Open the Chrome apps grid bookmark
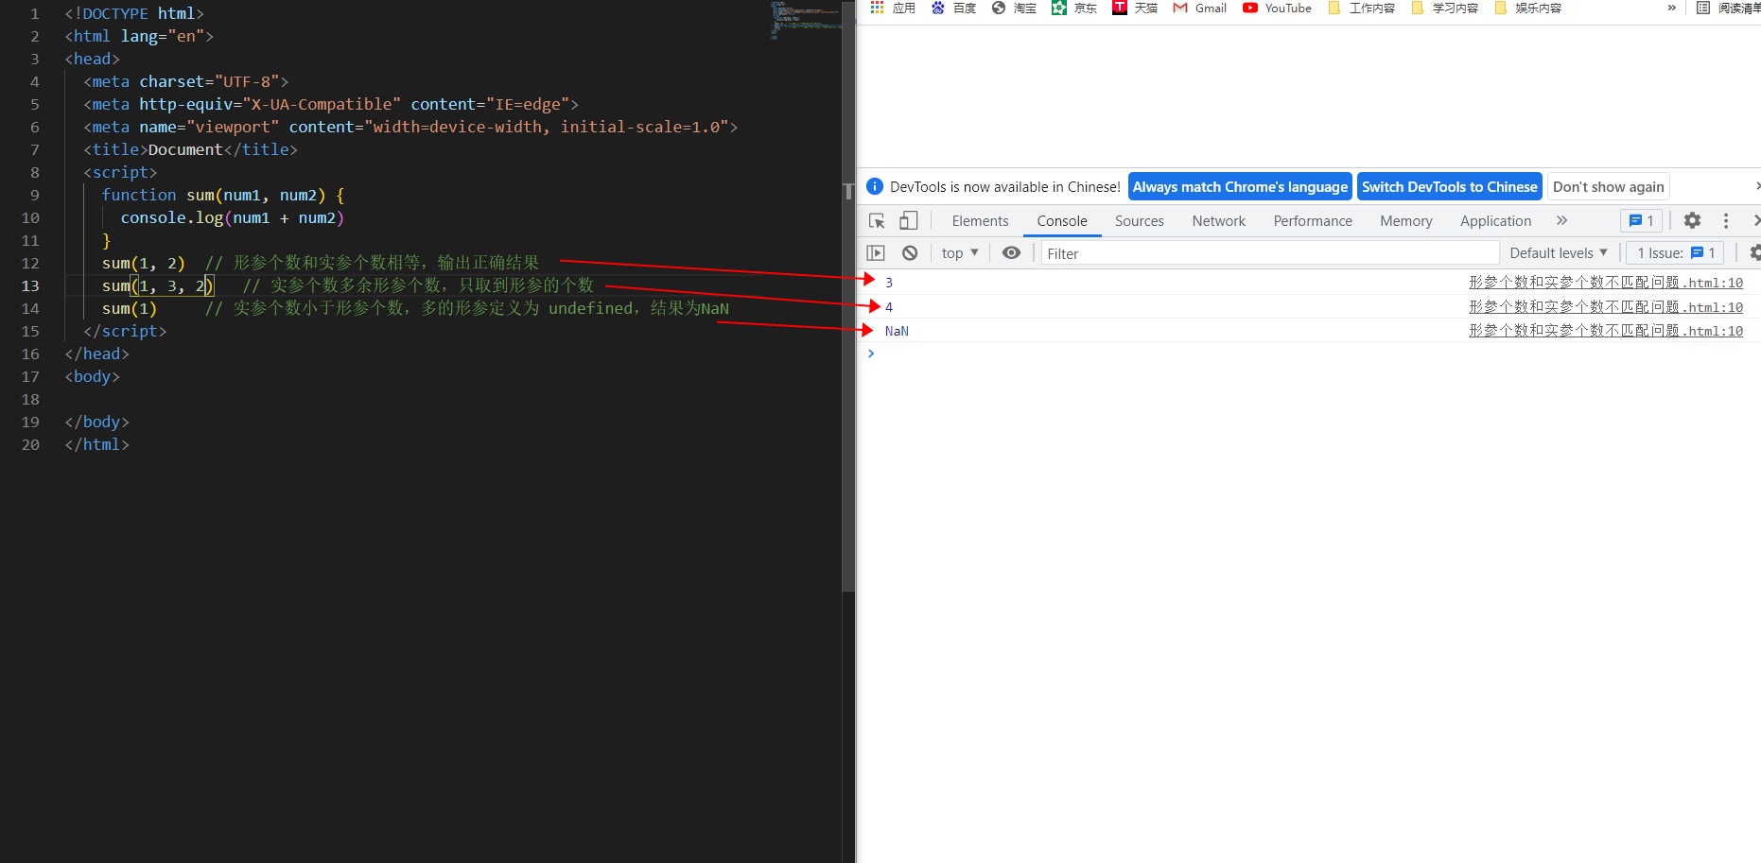 893,8
